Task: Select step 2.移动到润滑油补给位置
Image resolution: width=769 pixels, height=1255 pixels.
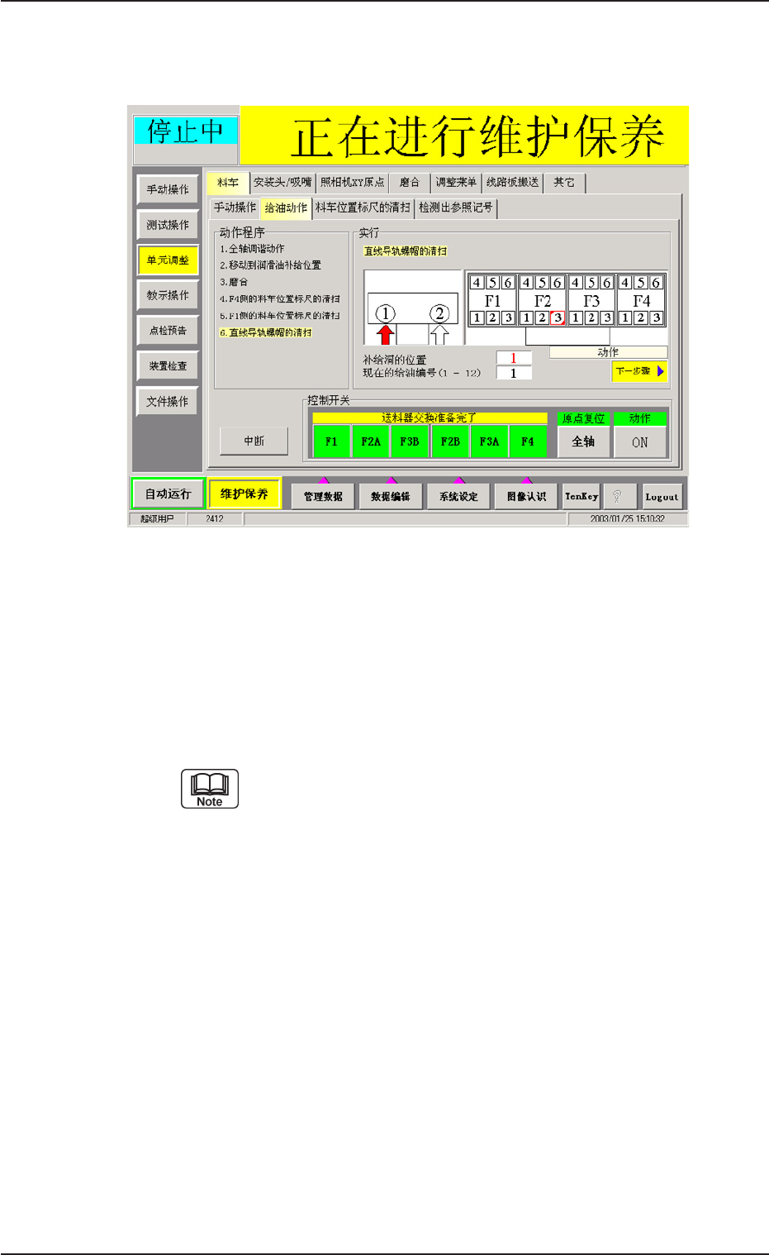Action: [x=270, y=265]
